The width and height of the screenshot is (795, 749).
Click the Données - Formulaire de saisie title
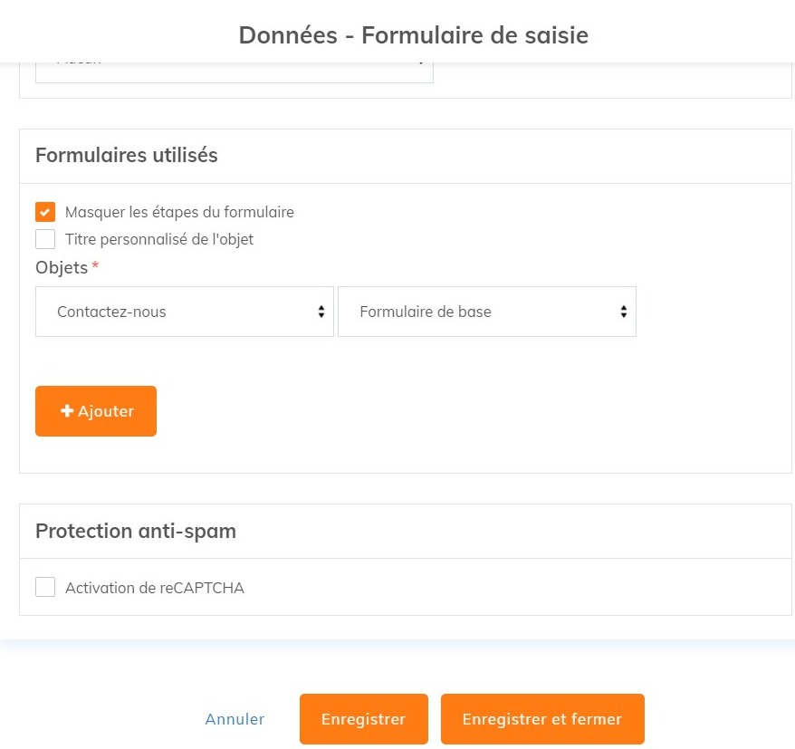[414, 35]
